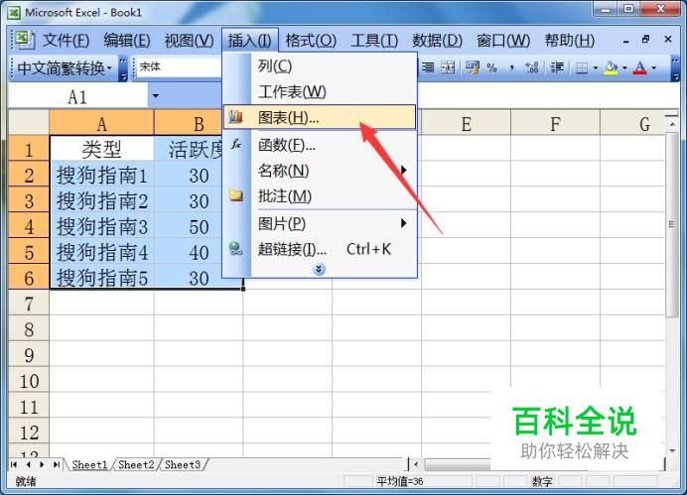
Task: Click the Excel logo in the title bar
Action: click(x=14, y=12)
